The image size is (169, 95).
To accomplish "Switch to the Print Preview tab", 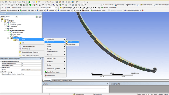I will tap(56, 81).
